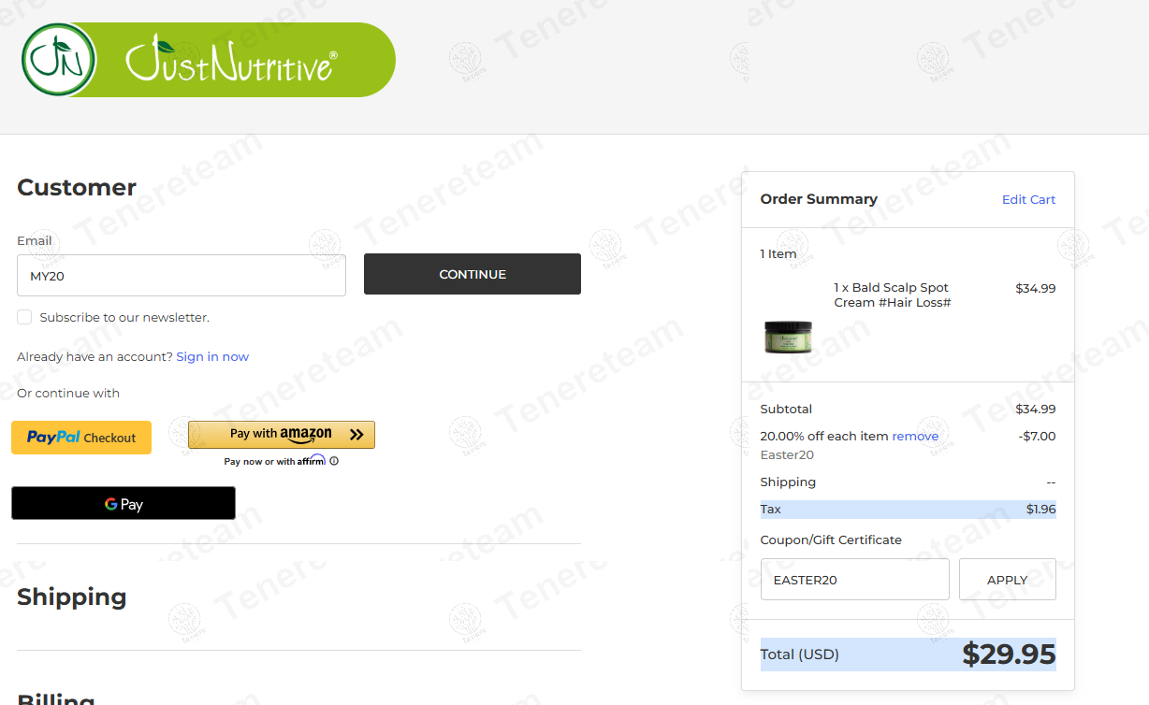Click the info icon beside affirm
This screenshot has width=1149, height=705.
click(x=334, y=461)
